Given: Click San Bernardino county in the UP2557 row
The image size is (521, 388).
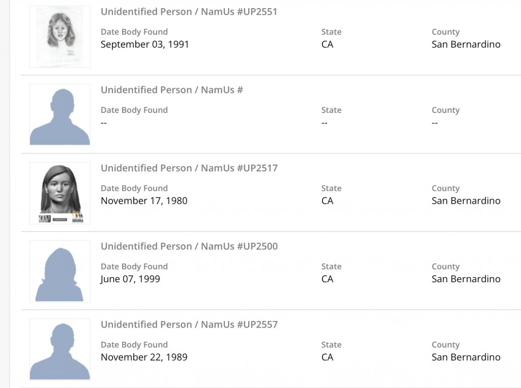Looking at the screenshot, I should [466, 357].
